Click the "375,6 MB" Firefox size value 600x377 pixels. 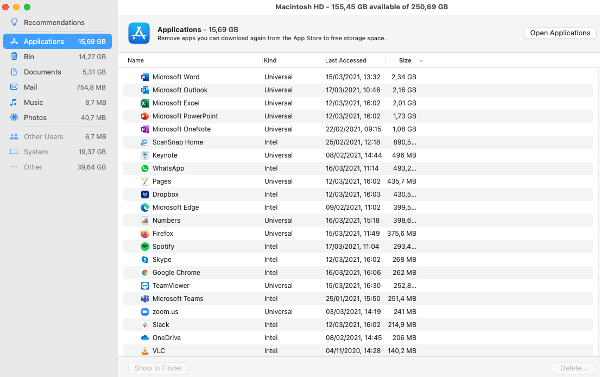(402, 233)
